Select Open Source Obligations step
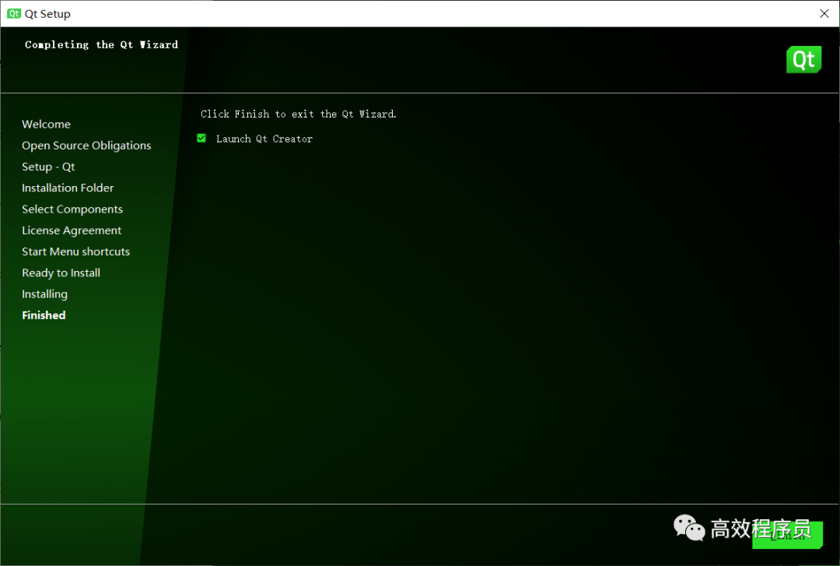The height and width of the screenshot is (566, 840). click(86, 146)
